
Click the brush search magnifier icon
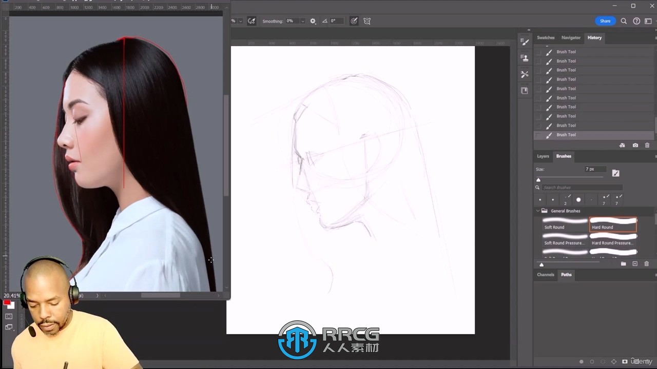pos(538,188)
